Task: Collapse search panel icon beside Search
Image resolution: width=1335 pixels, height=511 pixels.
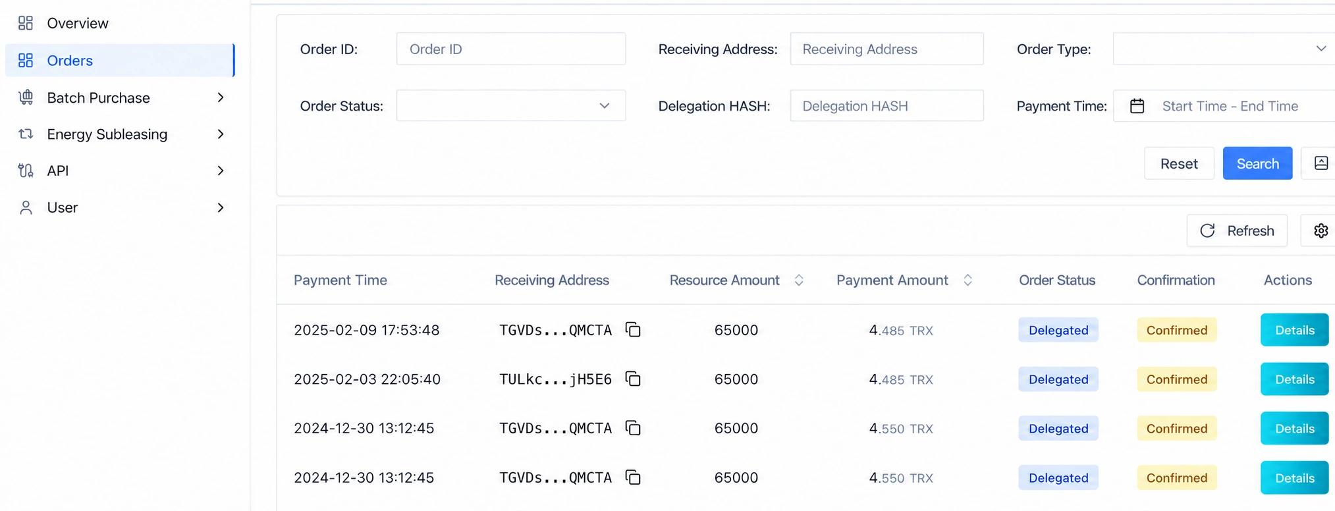Action: click(x=1321, y=163)
